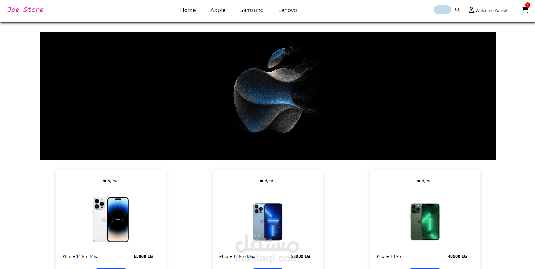Click Apple logo icon on iPhone 13 Pro card

pos(419,180)
